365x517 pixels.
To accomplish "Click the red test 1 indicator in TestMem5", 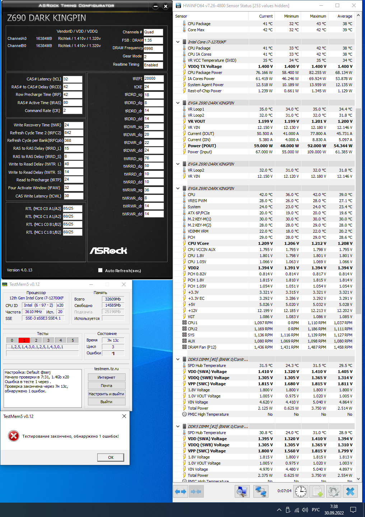I will click(24, 340).
